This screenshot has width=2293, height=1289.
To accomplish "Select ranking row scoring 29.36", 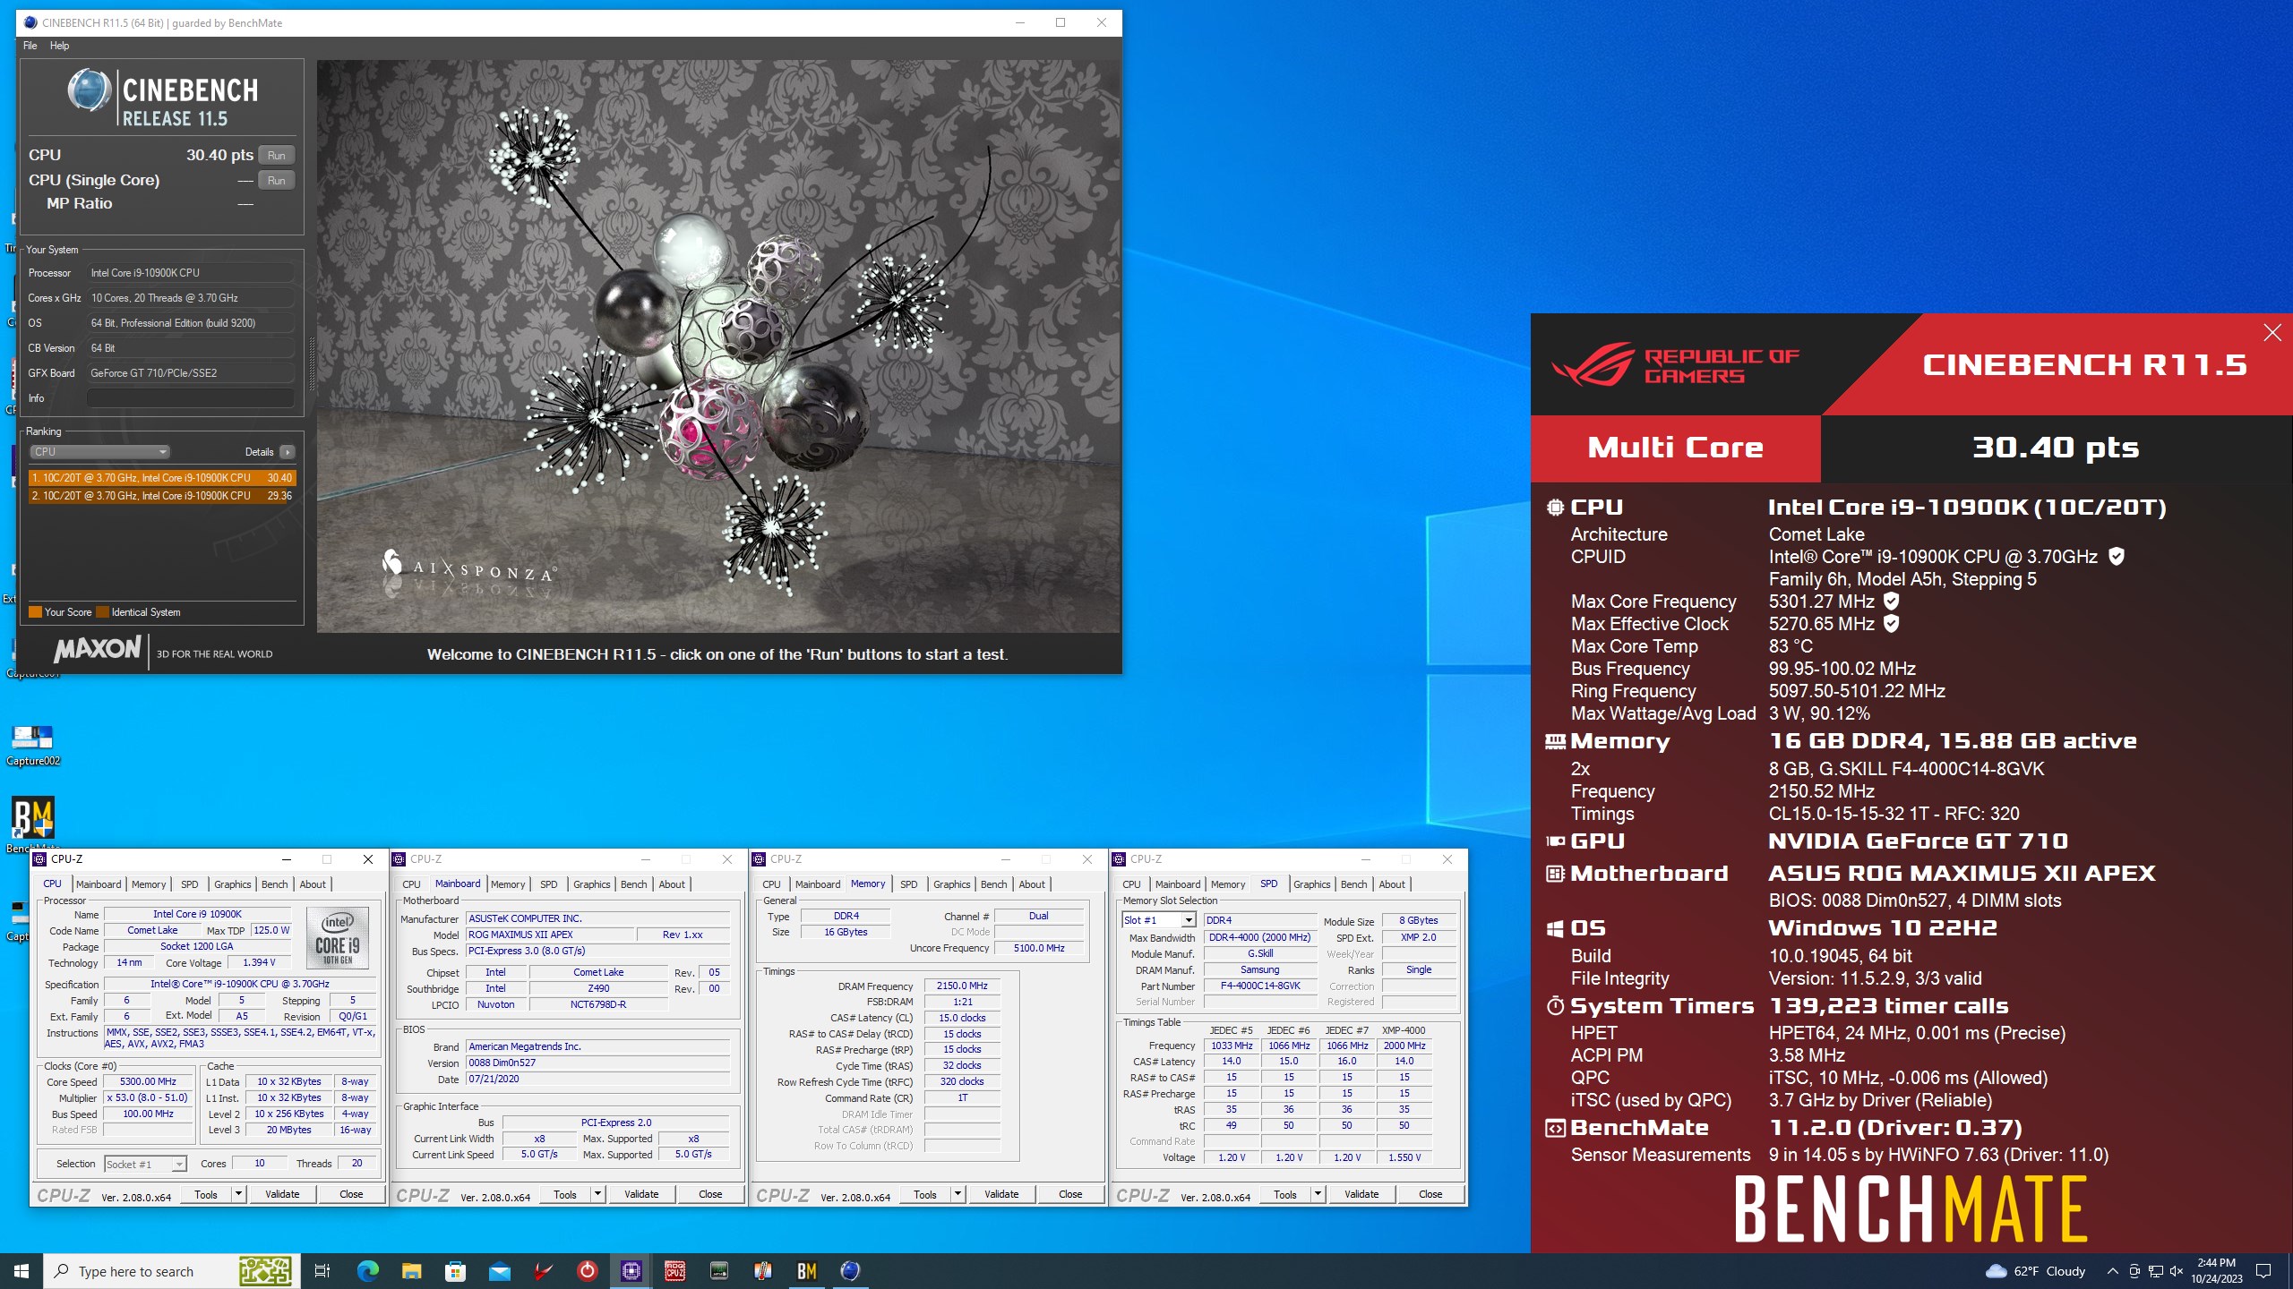I will coord(162,496).
